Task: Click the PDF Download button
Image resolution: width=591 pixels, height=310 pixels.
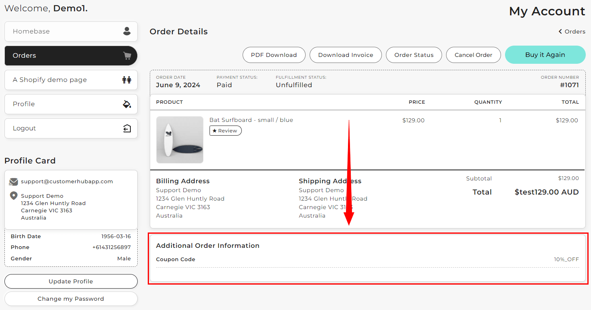Action: [x=274, y=54]
